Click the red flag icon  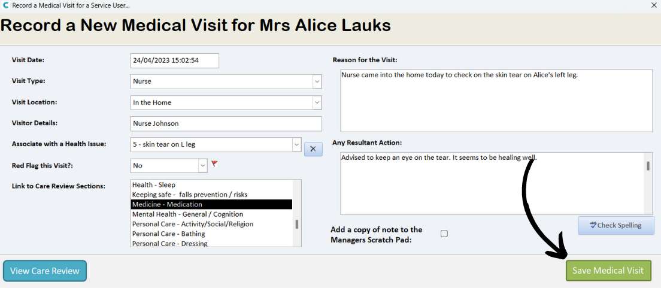(x=214, y=163)
